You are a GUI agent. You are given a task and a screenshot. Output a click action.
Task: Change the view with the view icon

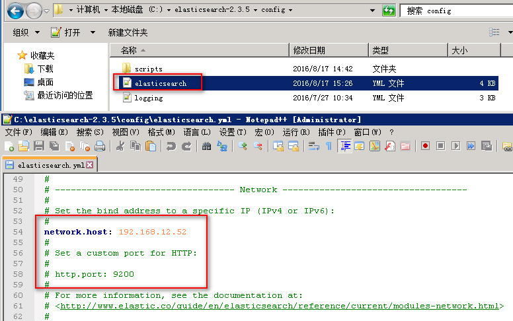click(x=494, y=32)
